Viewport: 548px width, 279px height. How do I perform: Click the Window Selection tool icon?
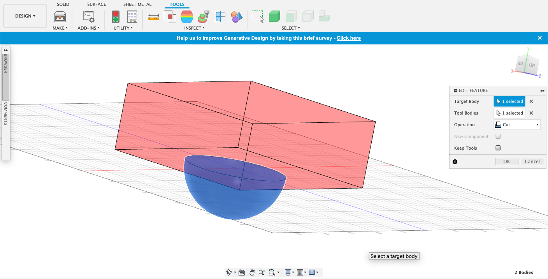click(258, 16)
